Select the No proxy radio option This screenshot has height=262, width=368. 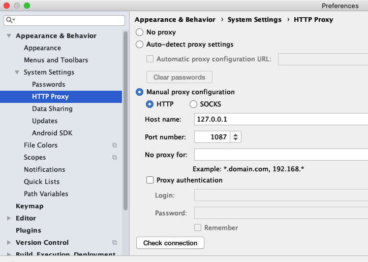[x=139, y=32]
